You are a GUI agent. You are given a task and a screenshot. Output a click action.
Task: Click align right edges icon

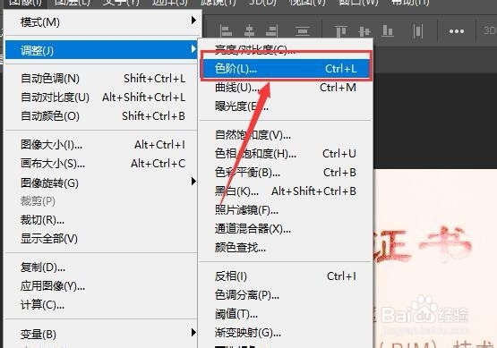point(272,31)
